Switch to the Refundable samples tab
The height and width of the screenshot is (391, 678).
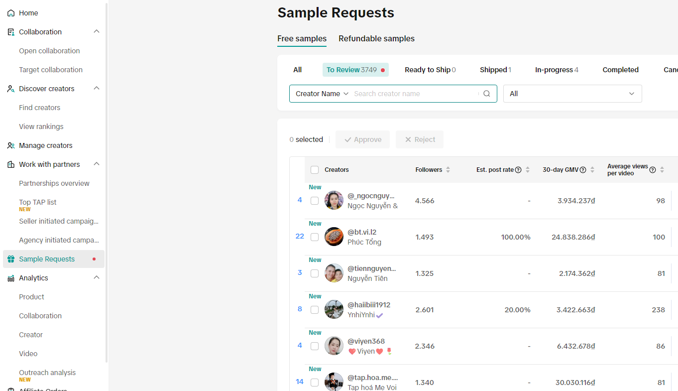(376, 39)
